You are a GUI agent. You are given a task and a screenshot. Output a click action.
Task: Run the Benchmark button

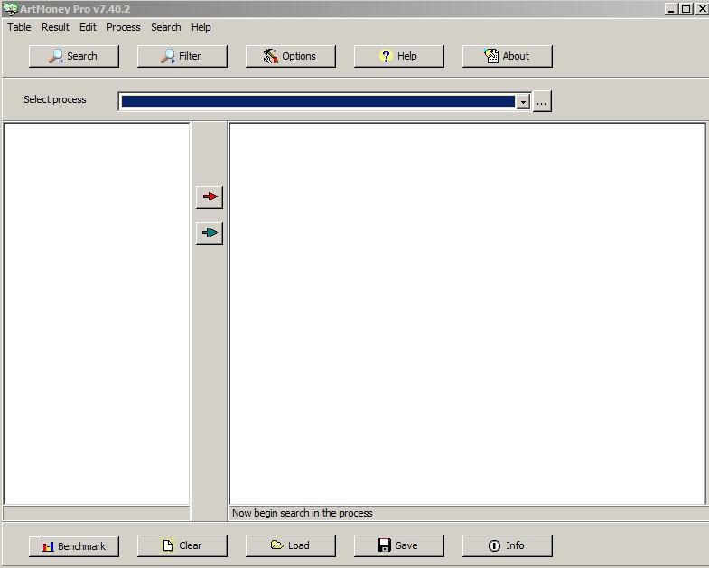tap(74, 545)
